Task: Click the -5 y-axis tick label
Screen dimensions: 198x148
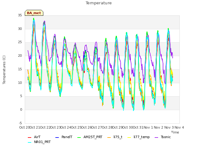Action: click(x=20, y=123)
